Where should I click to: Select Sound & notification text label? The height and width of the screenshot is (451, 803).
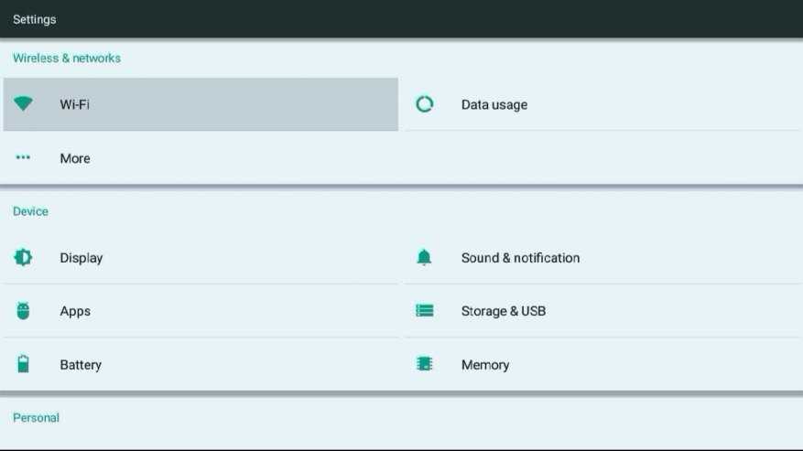click(x=520, y=258)
